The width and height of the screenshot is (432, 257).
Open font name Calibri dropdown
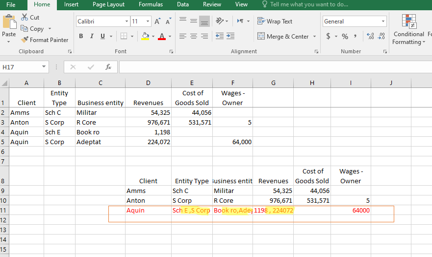pyautogui.click(x=127, y=21)
